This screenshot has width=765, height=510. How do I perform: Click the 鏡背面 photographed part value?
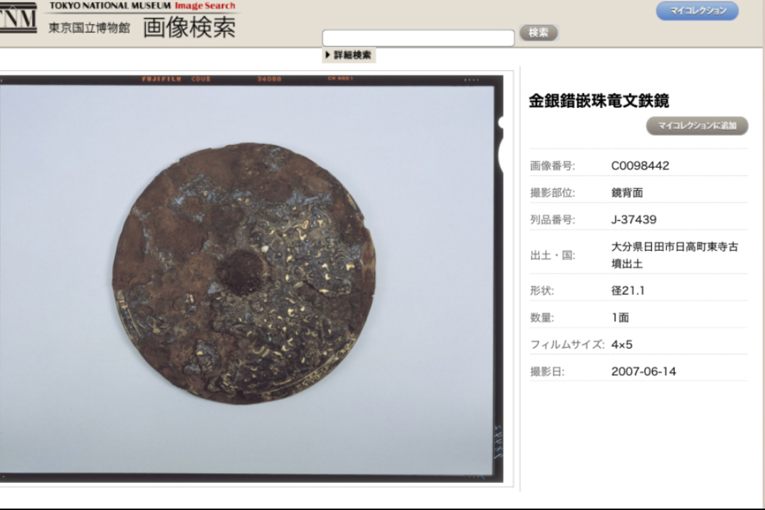[x=627, y=192]
